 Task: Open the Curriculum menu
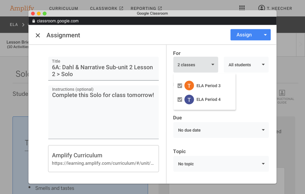click(63, 8)
